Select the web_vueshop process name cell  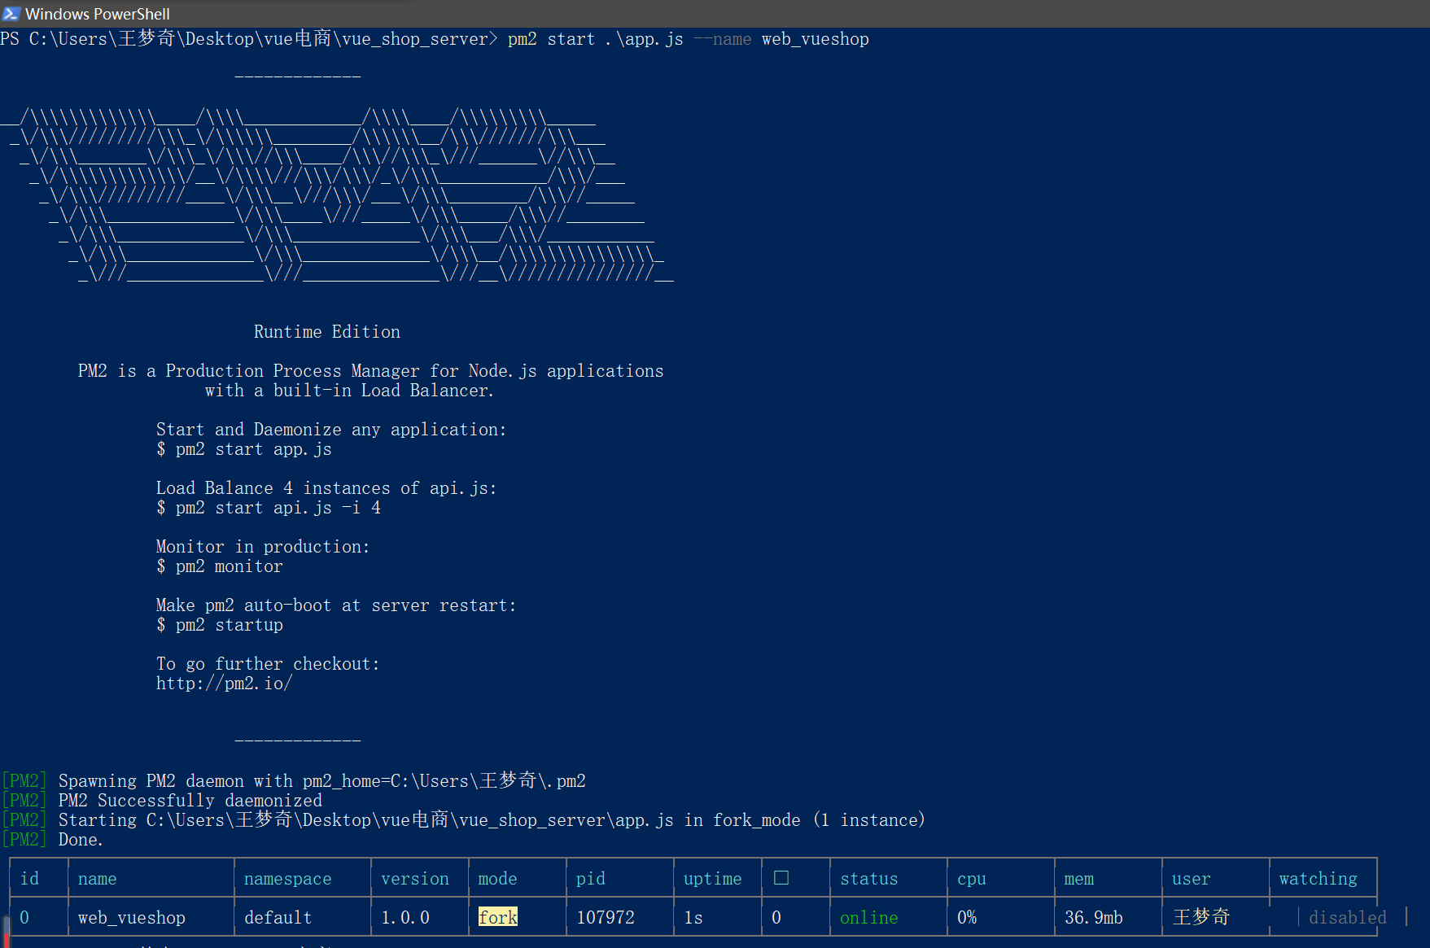click(x=132, y=917)
